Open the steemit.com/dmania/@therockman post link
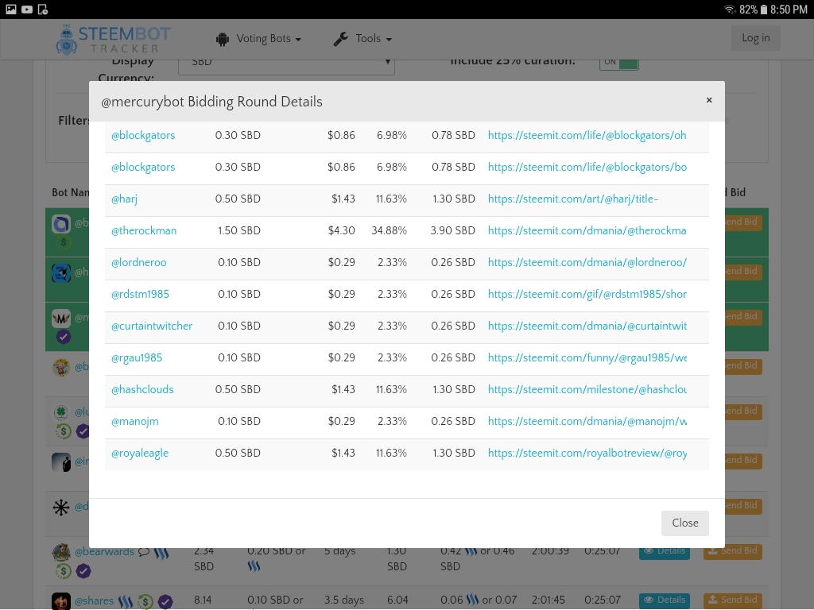 click(x=587, y=231)
